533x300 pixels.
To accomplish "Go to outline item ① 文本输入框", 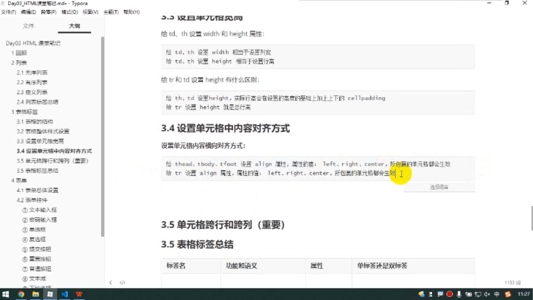I will click(39, 210).
